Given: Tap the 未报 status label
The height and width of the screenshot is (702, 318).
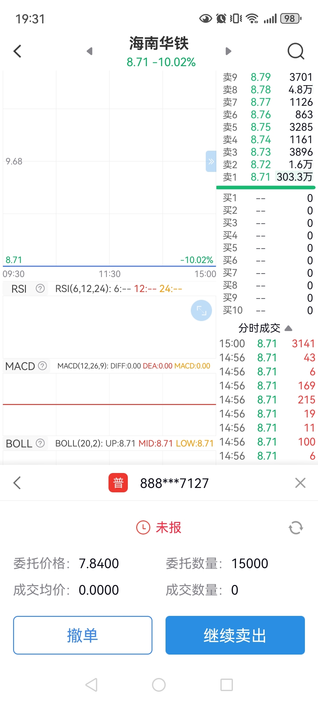Looking at the screenshot, I should click(x=169, y=528).
